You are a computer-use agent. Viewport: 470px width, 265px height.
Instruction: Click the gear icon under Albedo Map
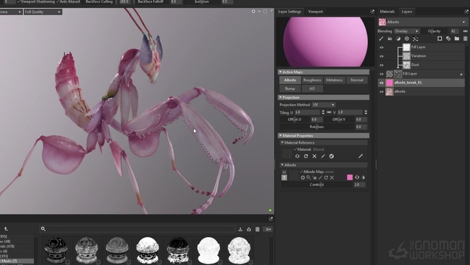[302, 178]
